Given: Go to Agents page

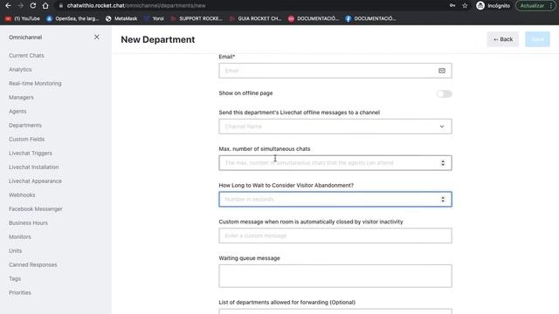Looking at the screenshot, I should [x=17, y=112].
